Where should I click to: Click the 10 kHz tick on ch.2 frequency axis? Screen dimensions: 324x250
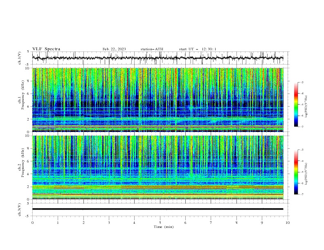tap(27, 136)
